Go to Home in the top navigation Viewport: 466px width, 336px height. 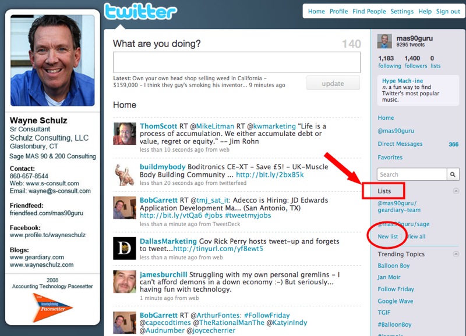[x=316, y=12]
